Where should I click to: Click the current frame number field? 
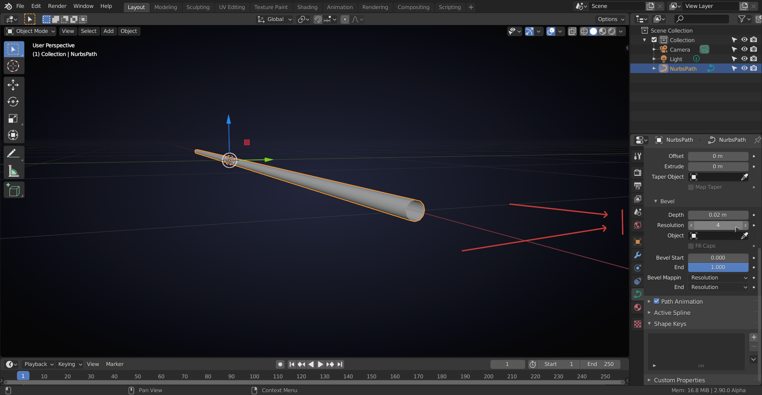tap(507, 364)
